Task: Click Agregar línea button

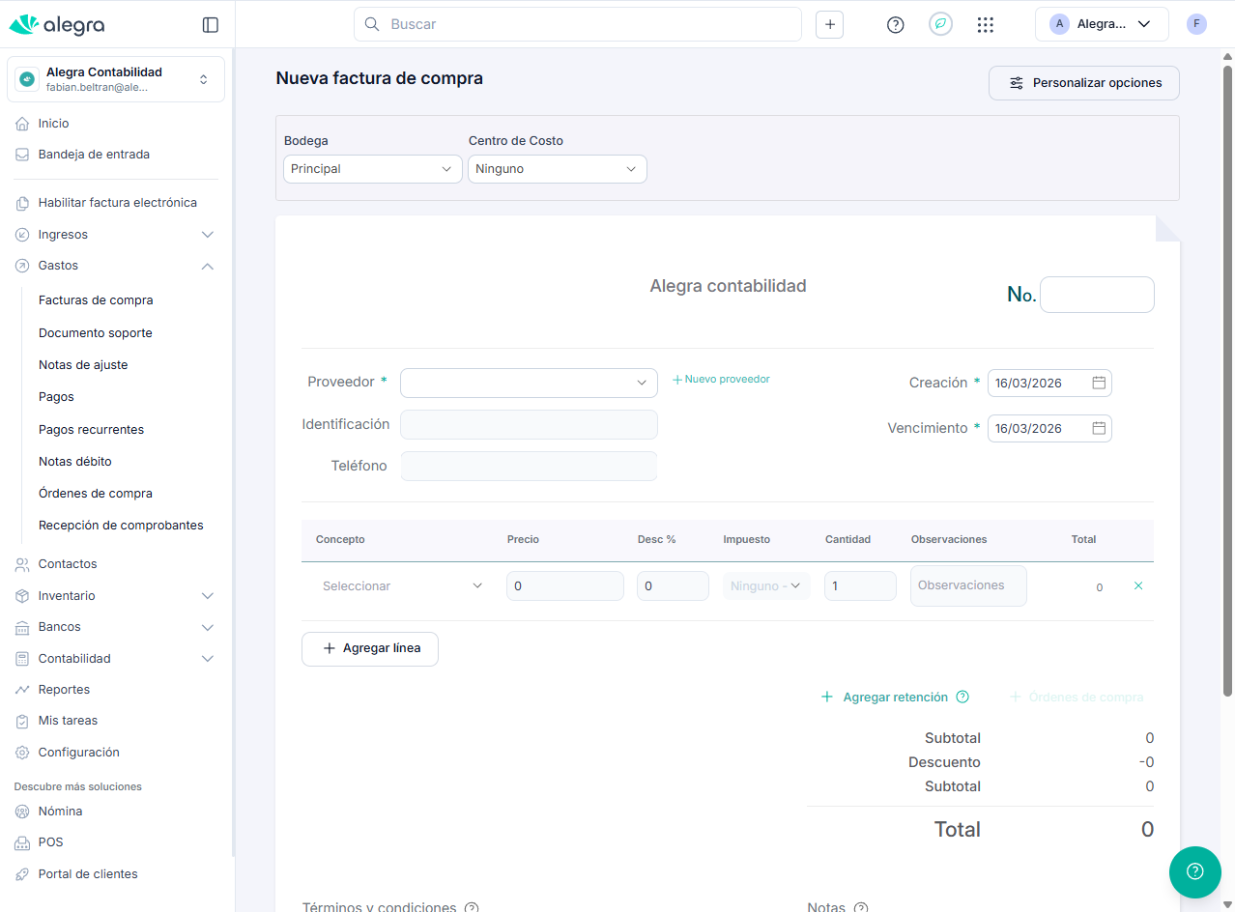Action: point(370,649)
